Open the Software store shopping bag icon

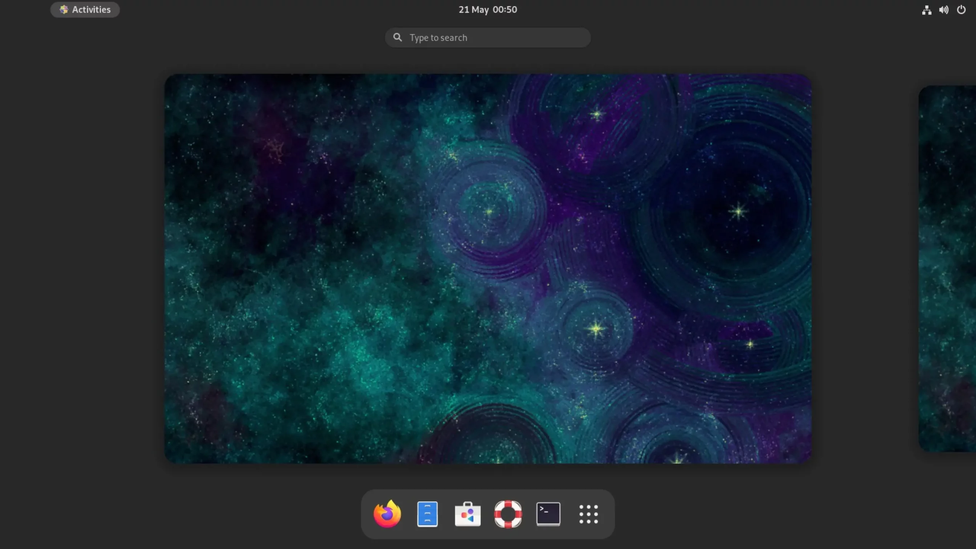467,514
